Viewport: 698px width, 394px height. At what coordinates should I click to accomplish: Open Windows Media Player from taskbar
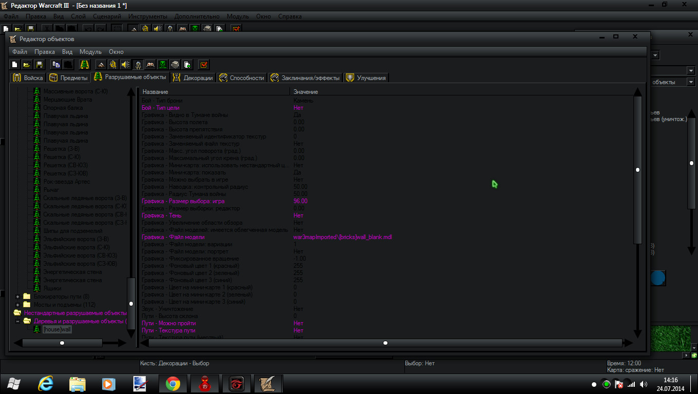[x=109, y=384]
